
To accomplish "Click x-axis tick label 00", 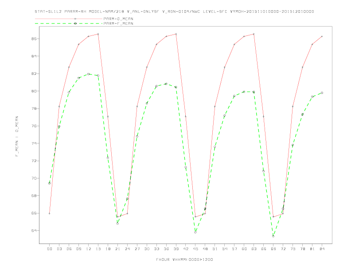I will point(50,249).
